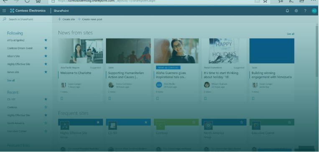
Task: Open Allan's Site in Following
Action: point(13,56)
